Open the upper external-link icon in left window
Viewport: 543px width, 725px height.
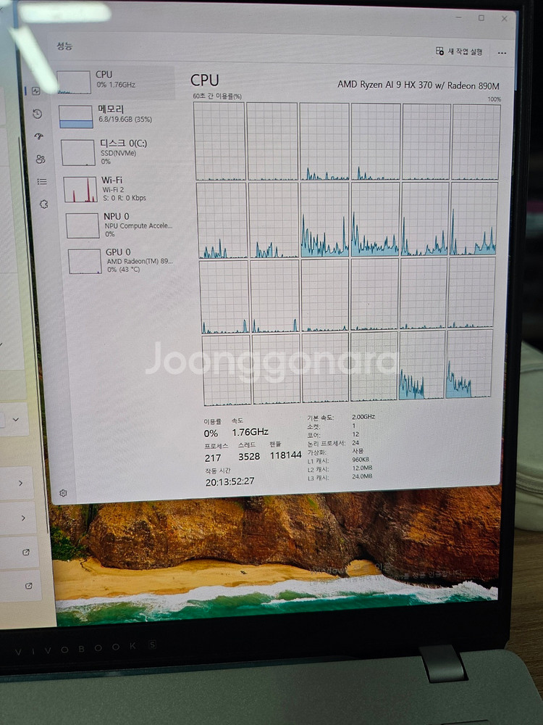(26, 552)
